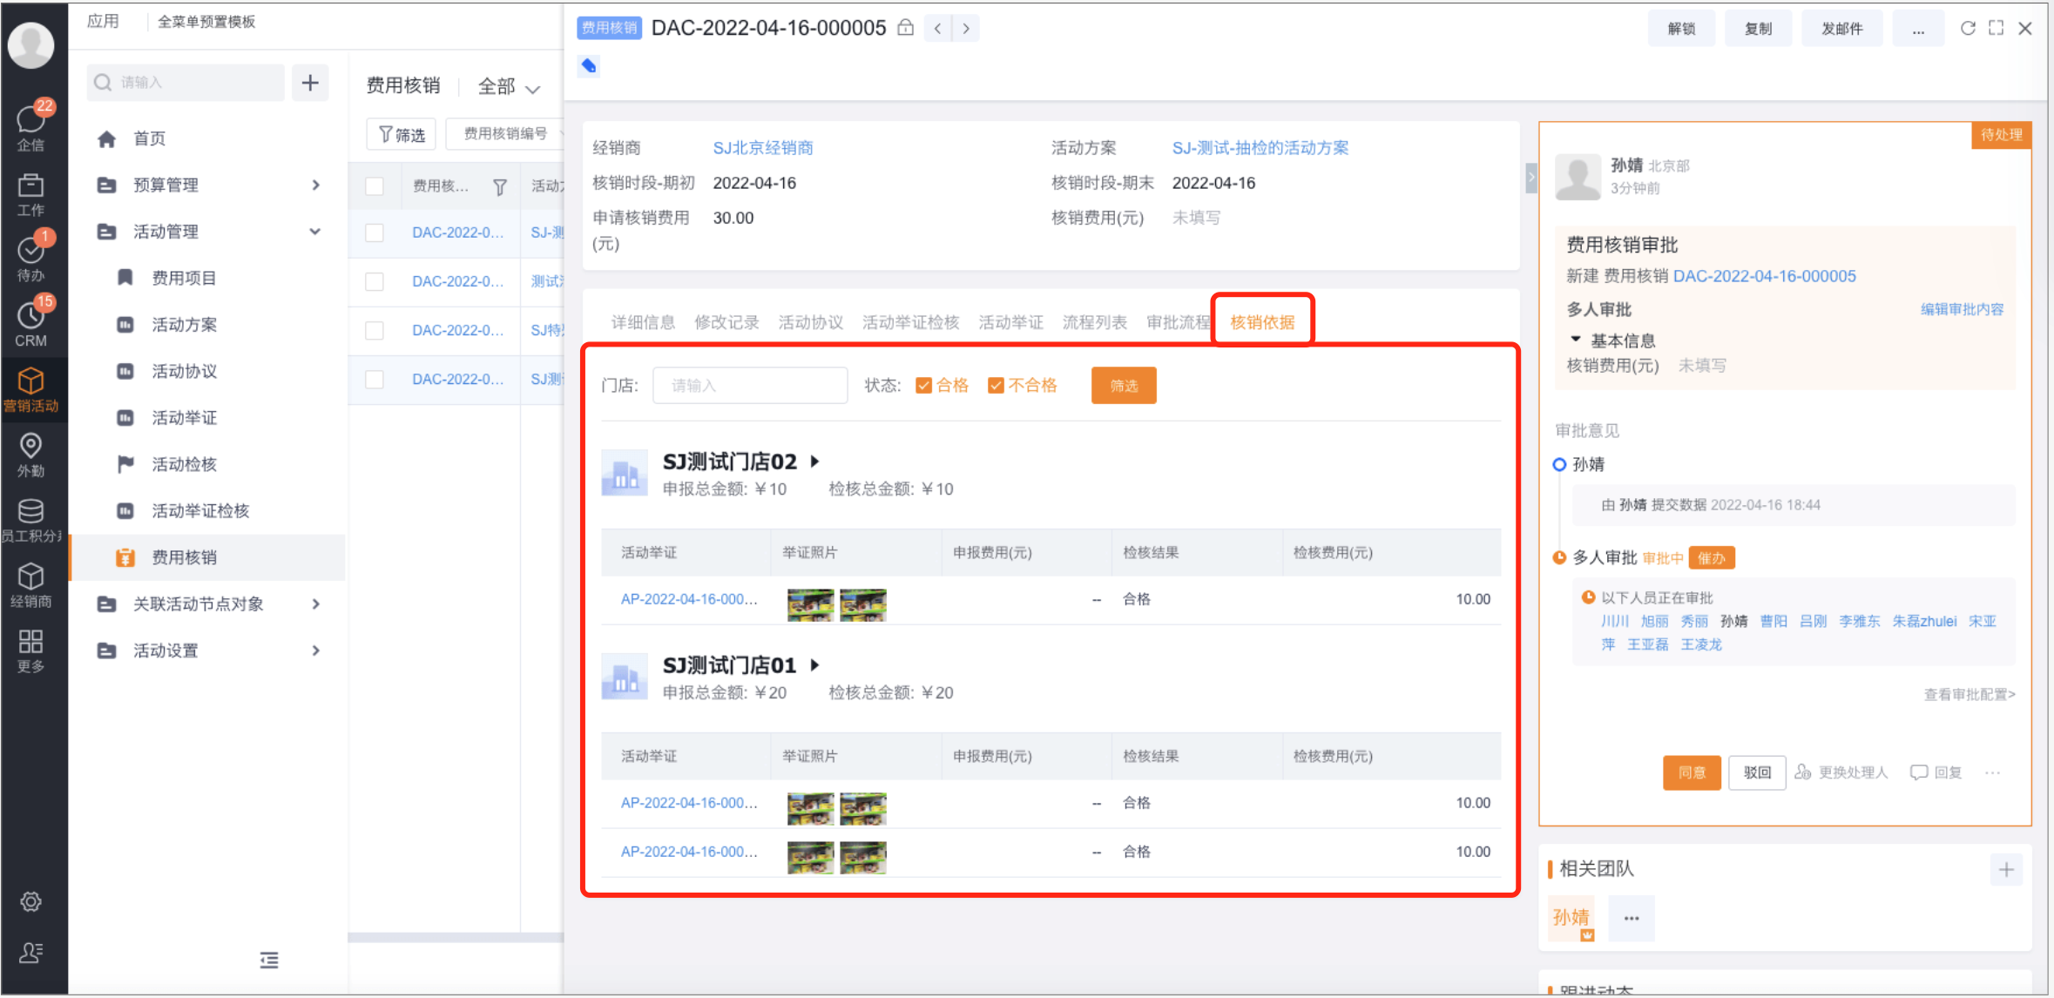Image resolution: width=2054 pixels, height=998 pixels.
Task: Select all rows with header checkbox
Action: coord(375,186)
